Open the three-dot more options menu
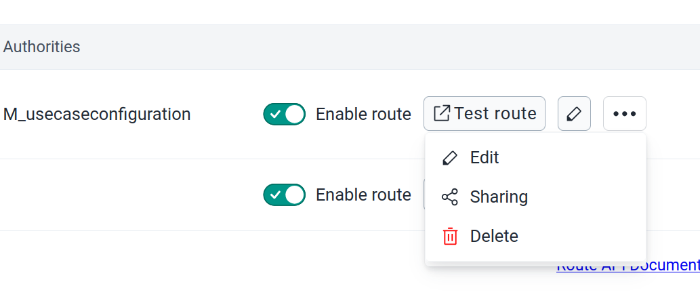This screenshot has height=307, width=700. pyautogui.click(x=625, y=114)
